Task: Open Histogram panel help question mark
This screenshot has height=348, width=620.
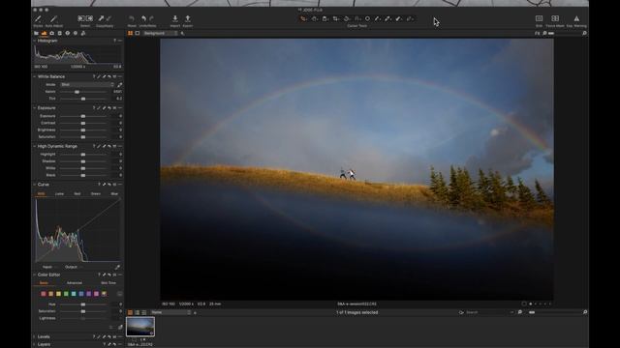Action: tap(114, 41)
